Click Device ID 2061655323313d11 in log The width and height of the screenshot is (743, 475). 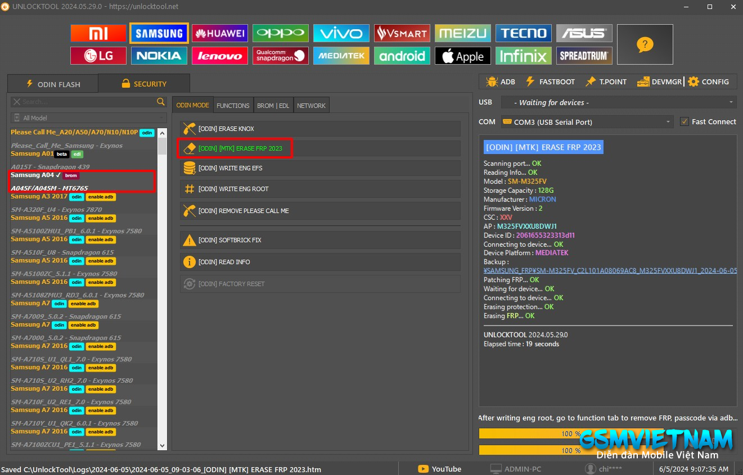(546, 236)
